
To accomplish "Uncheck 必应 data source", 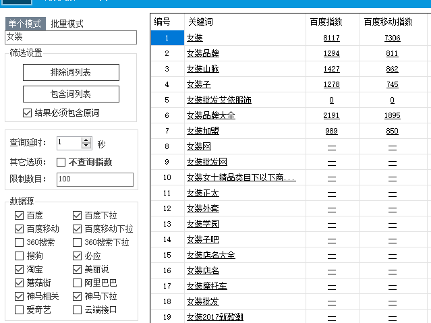I will point(78,256).
